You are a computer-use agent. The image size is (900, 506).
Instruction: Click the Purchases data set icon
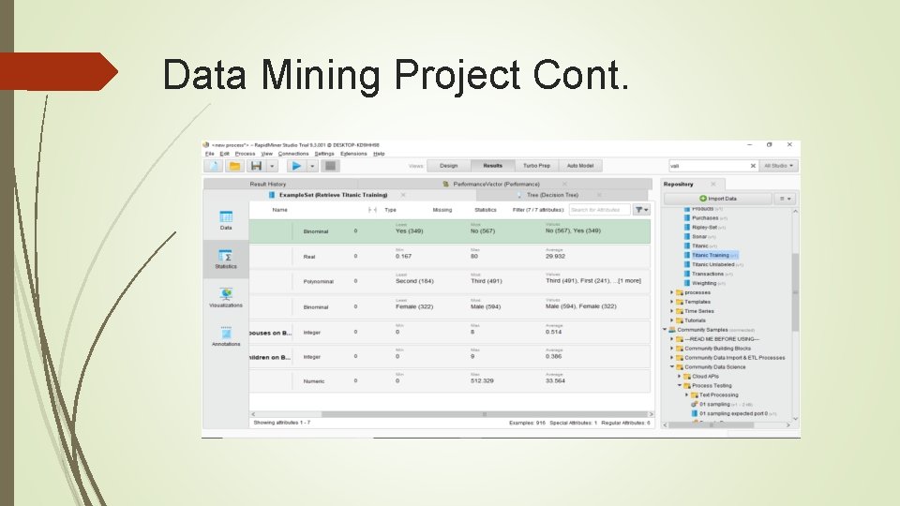point(687,218)
